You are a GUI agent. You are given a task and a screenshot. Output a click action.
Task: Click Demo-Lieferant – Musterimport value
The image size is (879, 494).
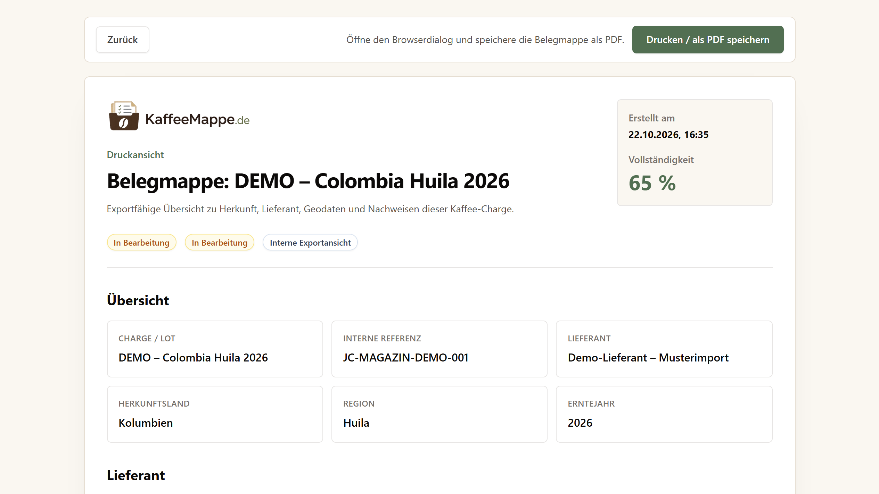[x=648, y=357]
